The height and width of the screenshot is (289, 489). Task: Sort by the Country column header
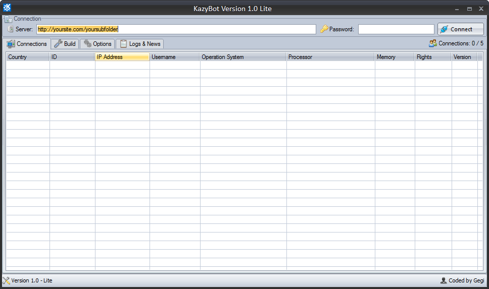[27, 57]
